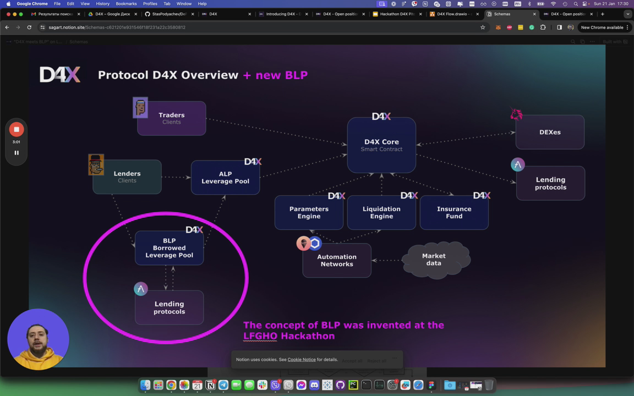The image size is (634, 396).
Task: Click the sagart.notion.site address bar
Action: pos(259,28)
